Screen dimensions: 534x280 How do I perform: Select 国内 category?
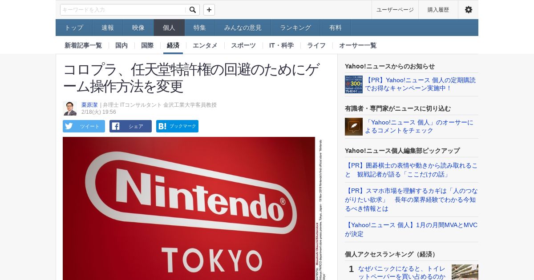pos(121,45)
